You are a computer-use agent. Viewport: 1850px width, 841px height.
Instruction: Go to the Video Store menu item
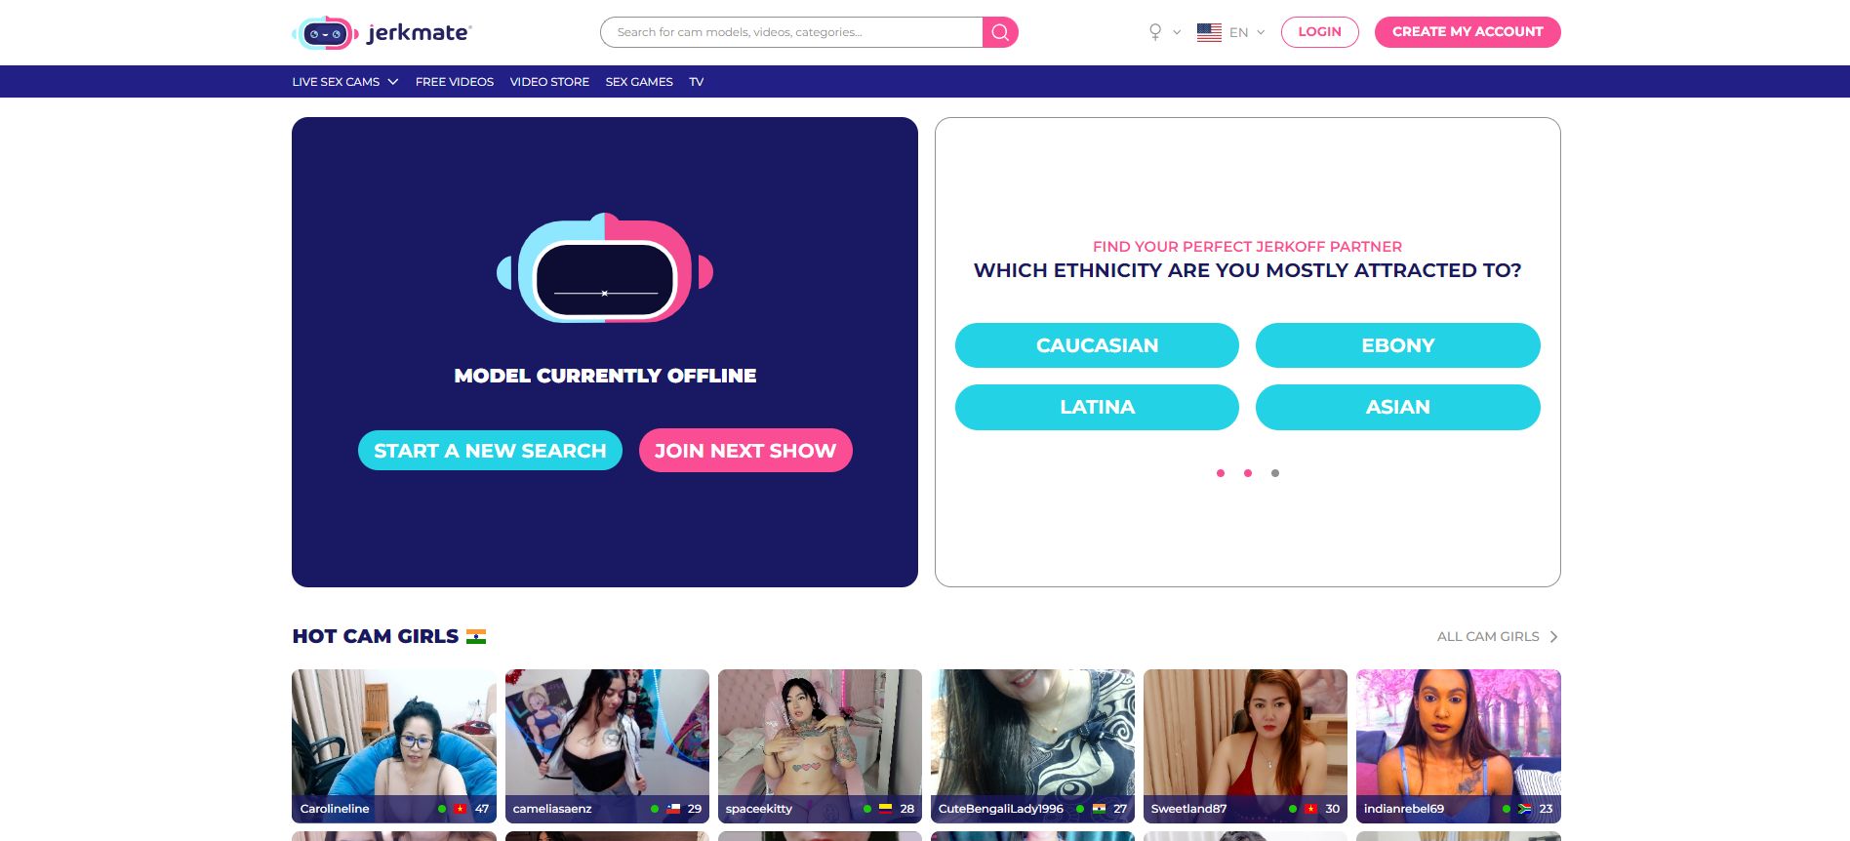[x=549, y=82]
